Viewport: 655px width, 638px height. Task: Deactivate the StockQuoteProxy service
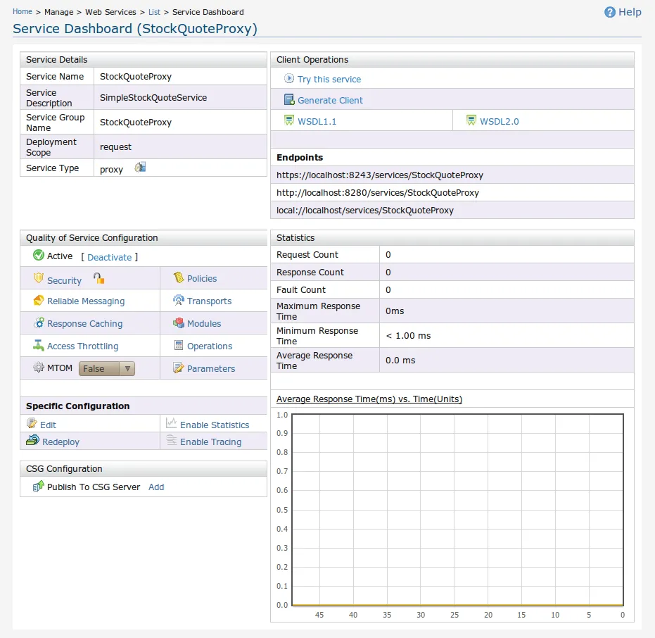point(109,257)
